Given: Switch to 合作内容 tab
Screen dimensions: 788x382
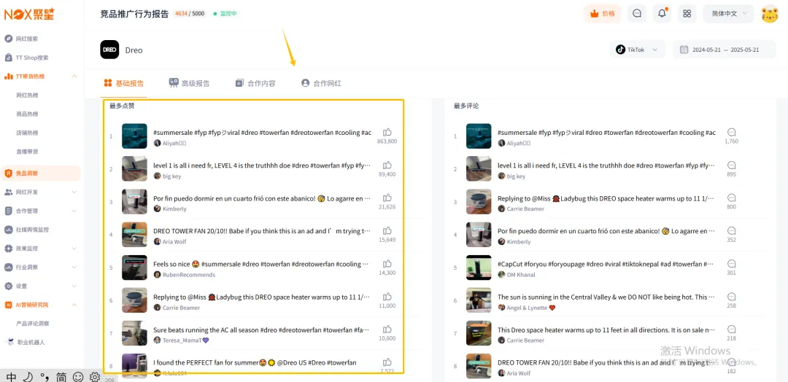Looking at the screenshot, I should (x=255, y=83).
